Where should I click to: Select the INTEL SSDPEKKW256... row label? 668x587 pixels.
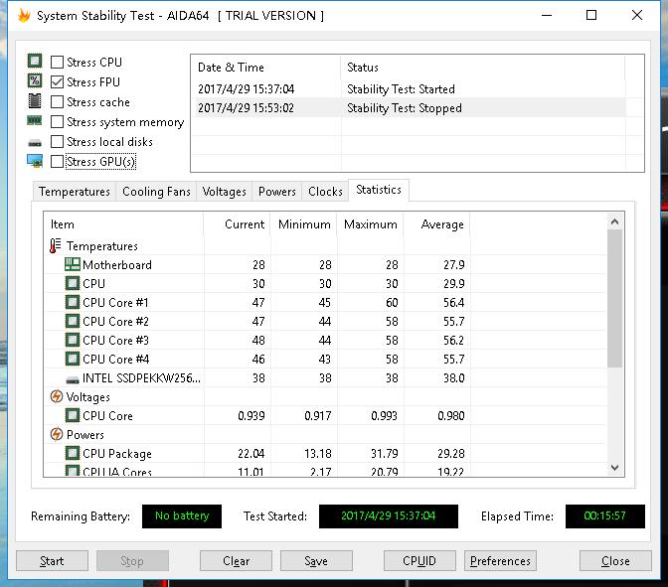141,378
